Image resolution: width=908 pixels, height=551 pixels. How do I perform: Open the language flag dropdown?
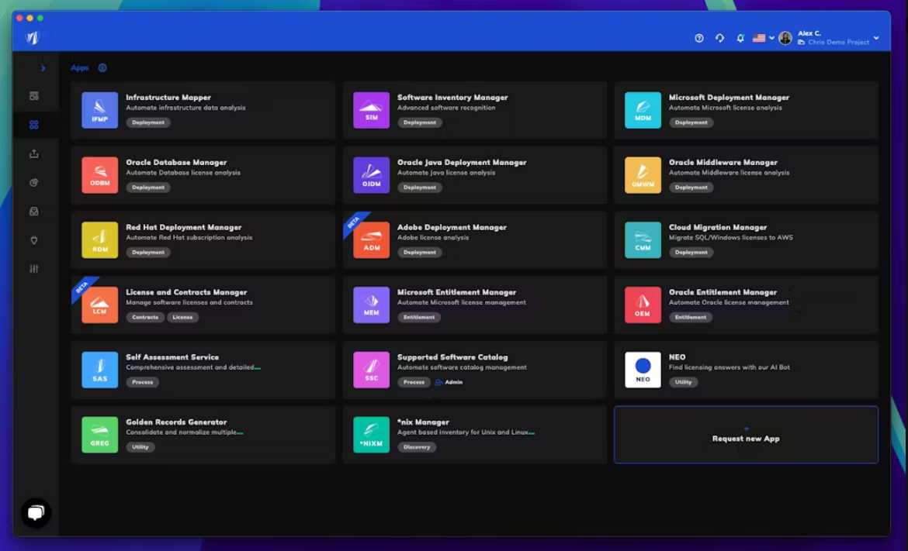(x=763, y=38)
